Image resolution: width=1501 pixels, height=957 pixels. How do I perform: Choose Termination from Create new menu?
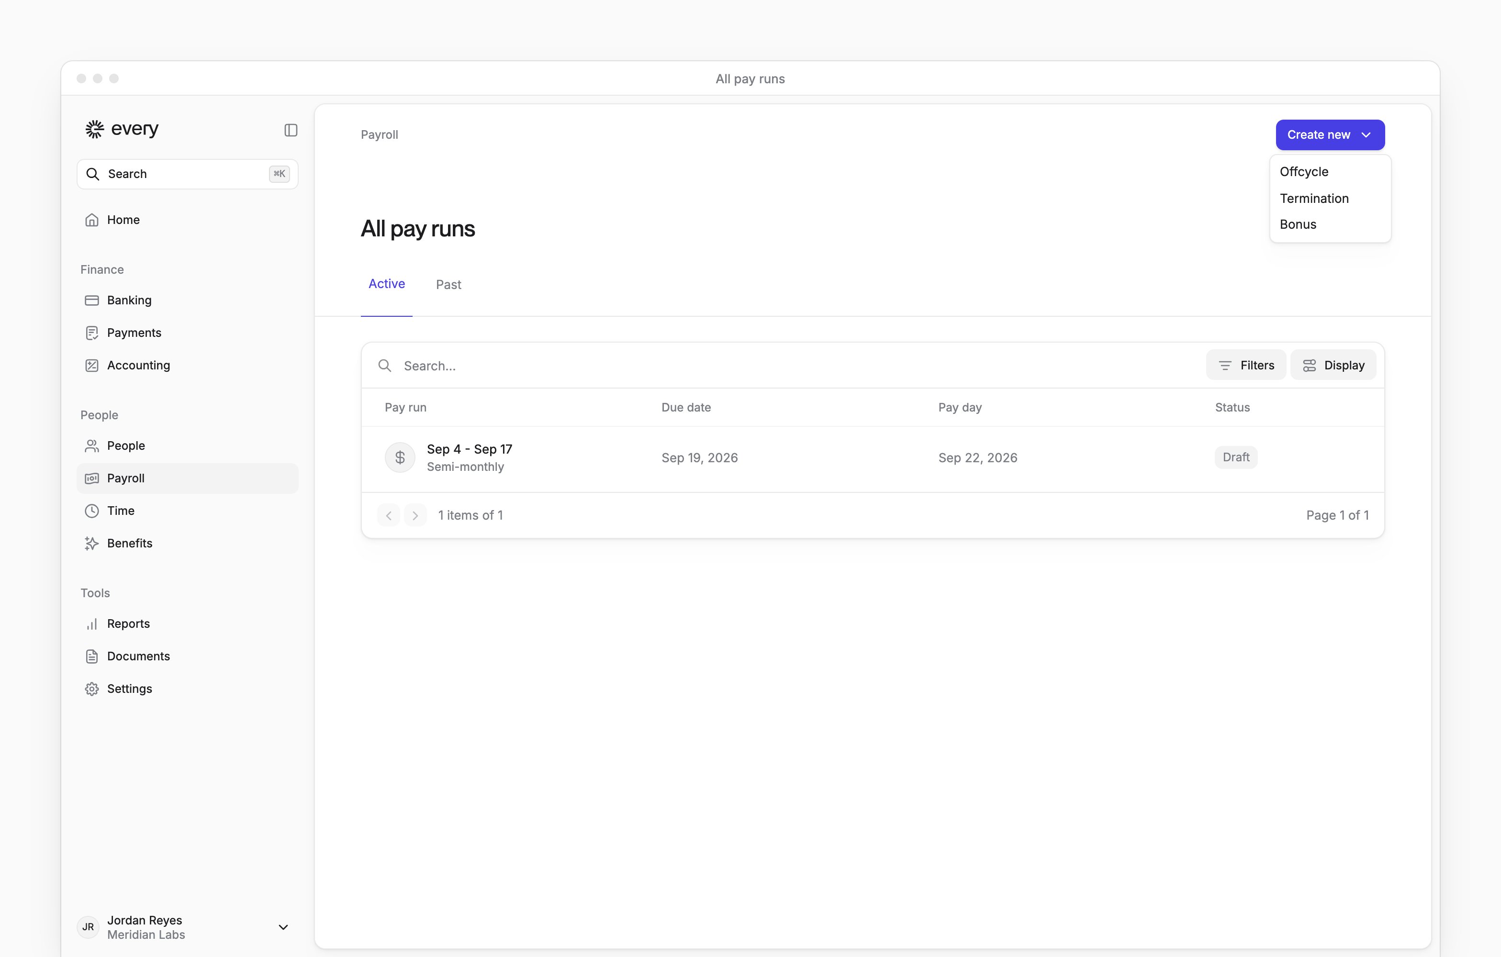click(1330, 198)
